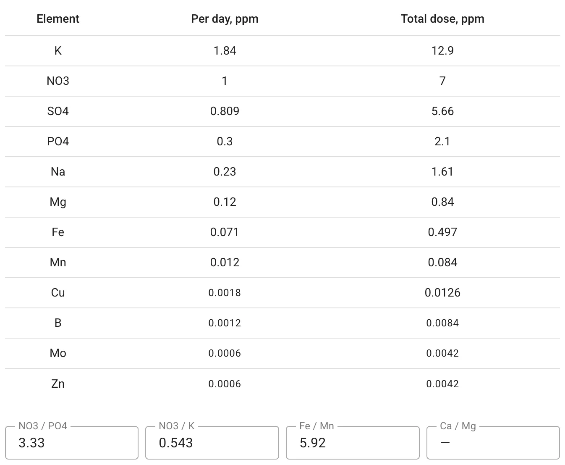Select the Mn per day value 0.012
Screen dimensions: 565x465
[225, 262]
